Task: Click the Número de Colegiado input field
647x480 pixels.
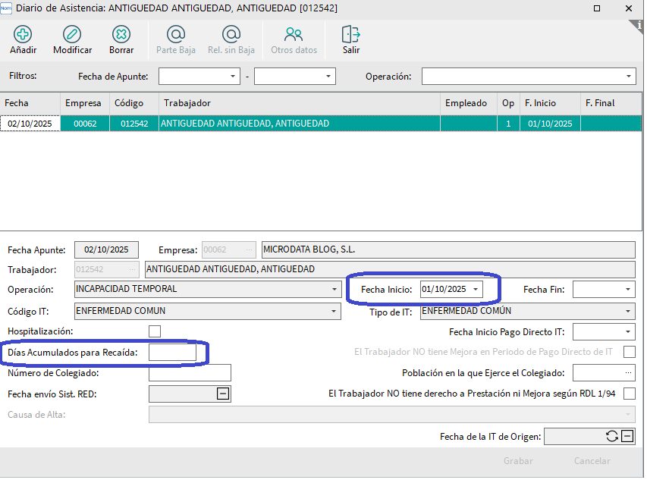Action: 190,373
